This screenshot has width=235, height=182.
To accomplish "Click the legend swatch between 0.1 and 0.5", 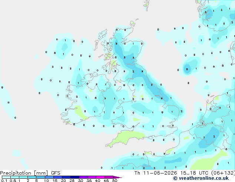I will coord(6,177).
